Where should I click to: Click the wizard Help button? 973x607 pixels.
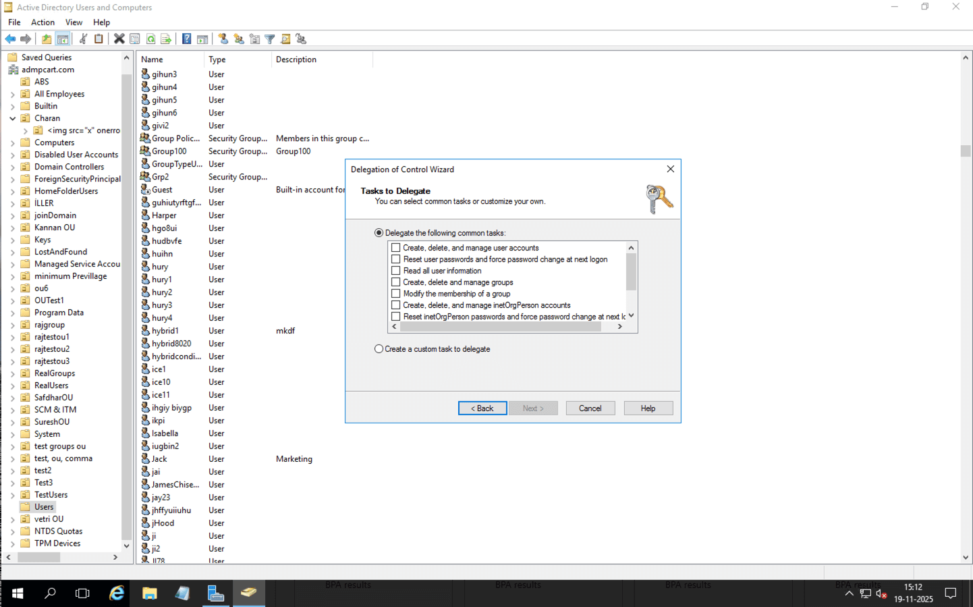[x=648, y=408]
